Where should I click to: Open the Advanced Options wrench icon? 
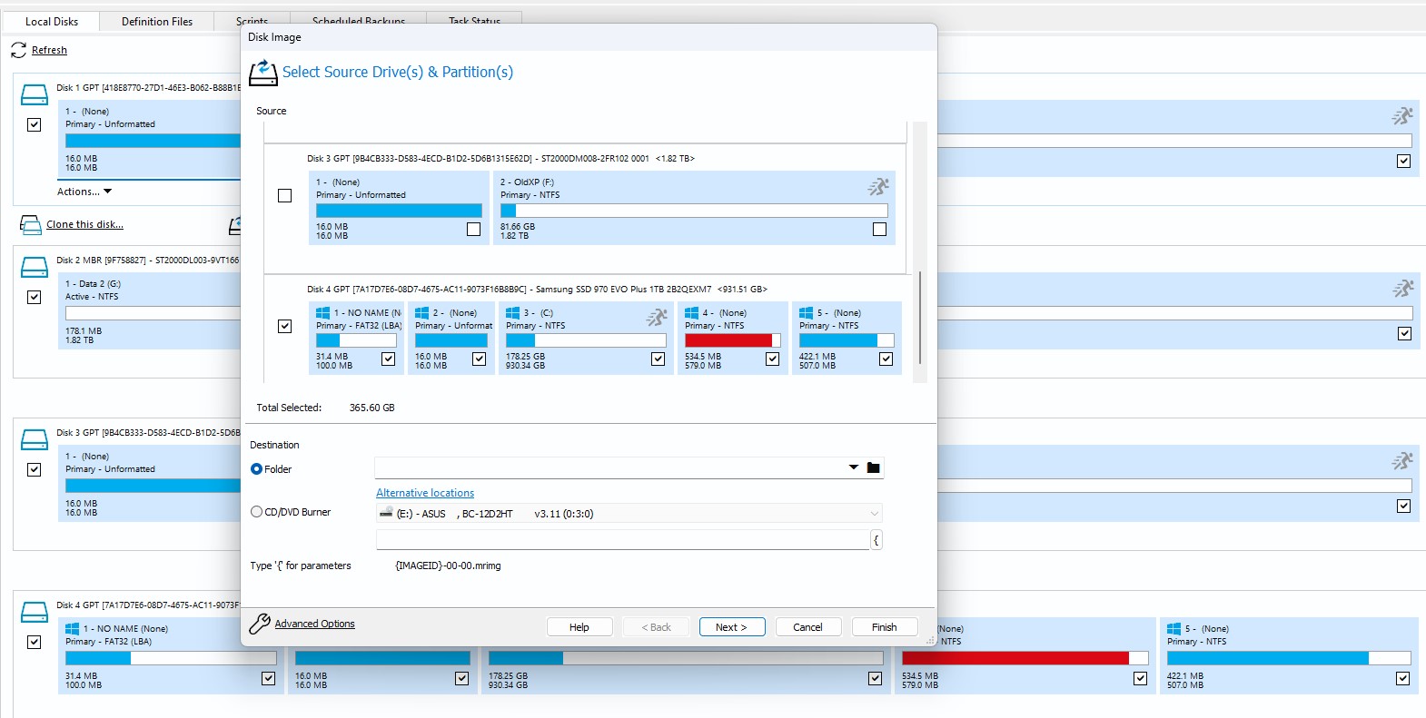[260, 624]
